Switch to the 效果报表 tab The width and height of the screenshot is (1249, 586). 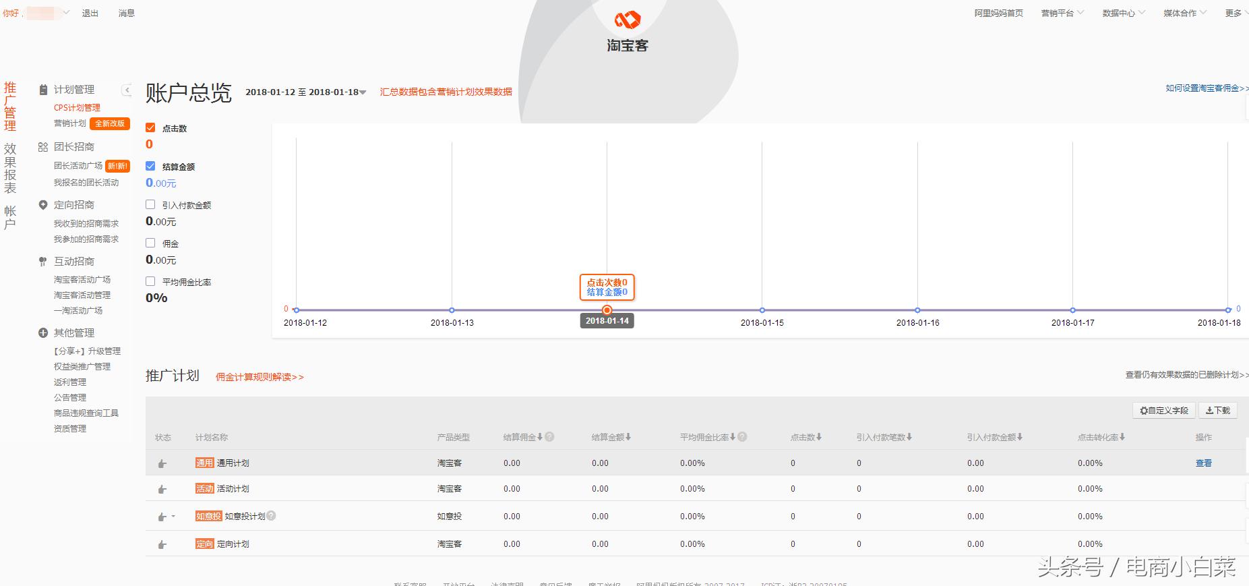(x=10, y=168)
